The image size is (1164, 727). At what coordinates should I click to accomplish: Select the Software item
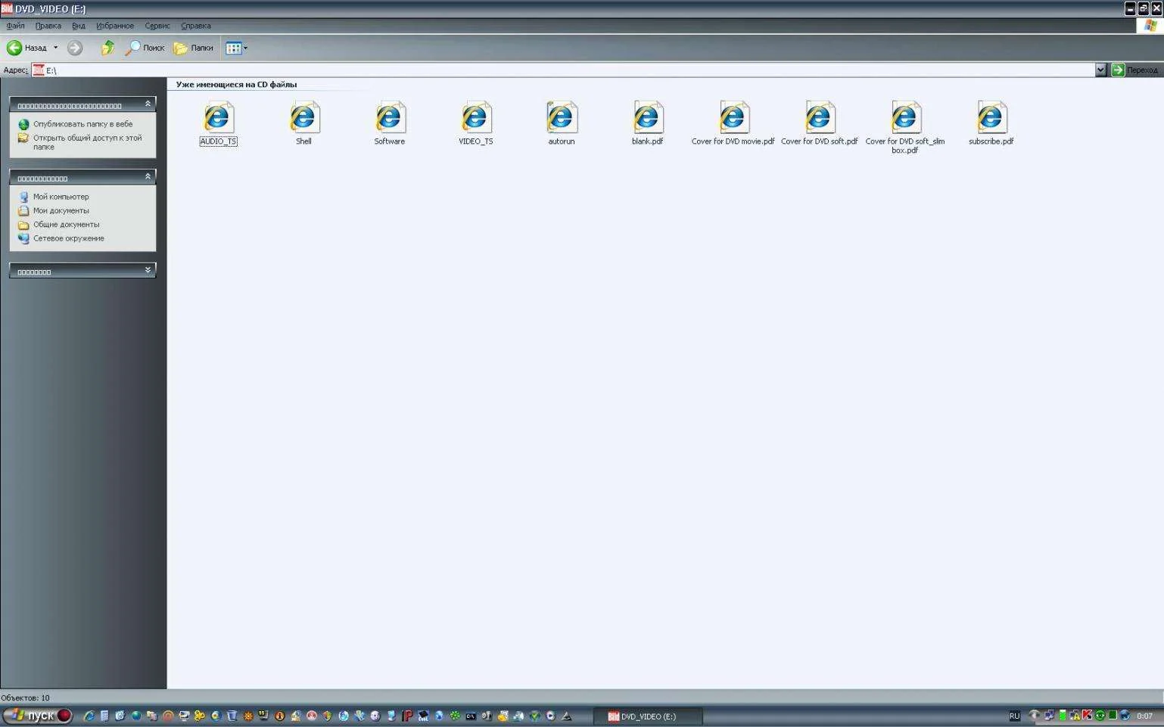click(x=389, y=123)
